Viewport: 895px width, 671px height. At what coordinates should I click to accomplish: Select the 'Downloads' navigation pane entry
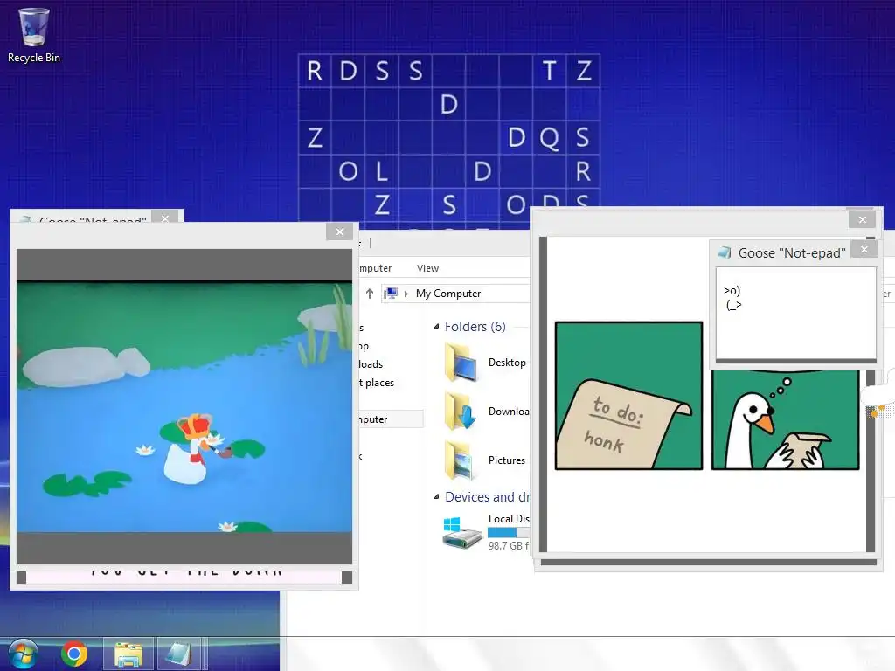click(371, 364)
